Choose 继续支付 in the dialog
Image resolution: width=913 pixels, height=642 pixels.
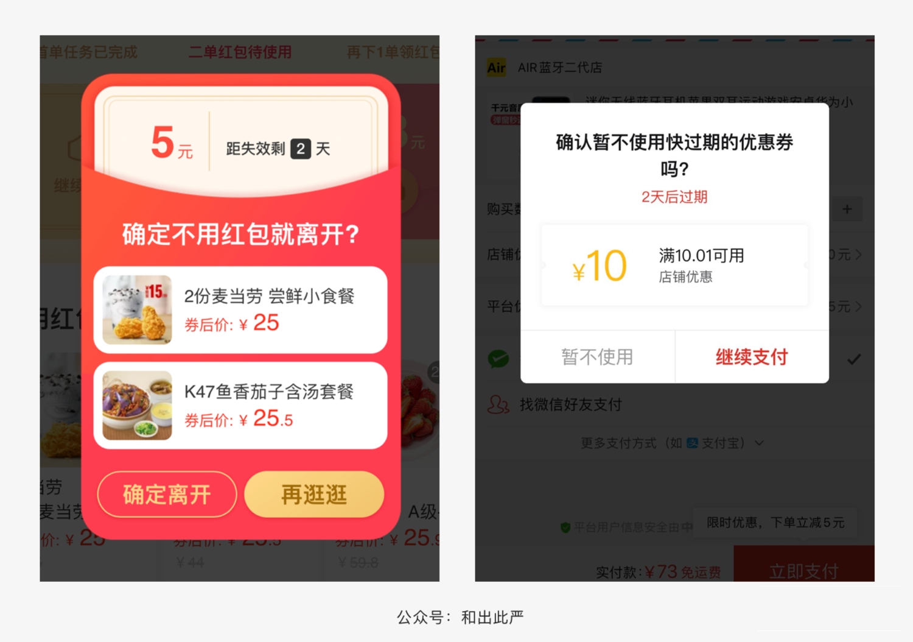point(752,357)
